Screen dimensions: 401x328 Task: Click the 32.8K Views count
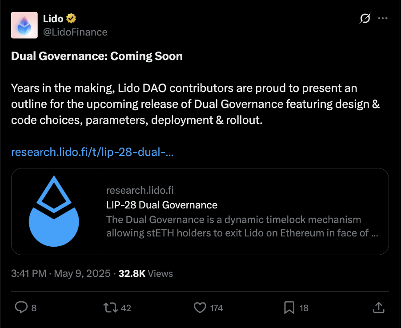coord(146,273)
